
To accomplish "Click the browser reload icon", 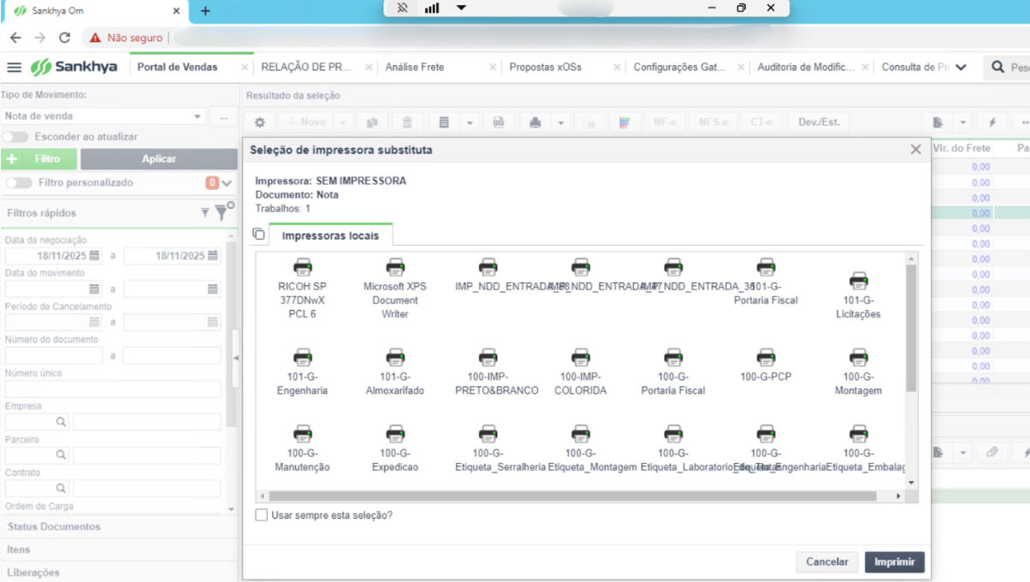I will [64, 38].
